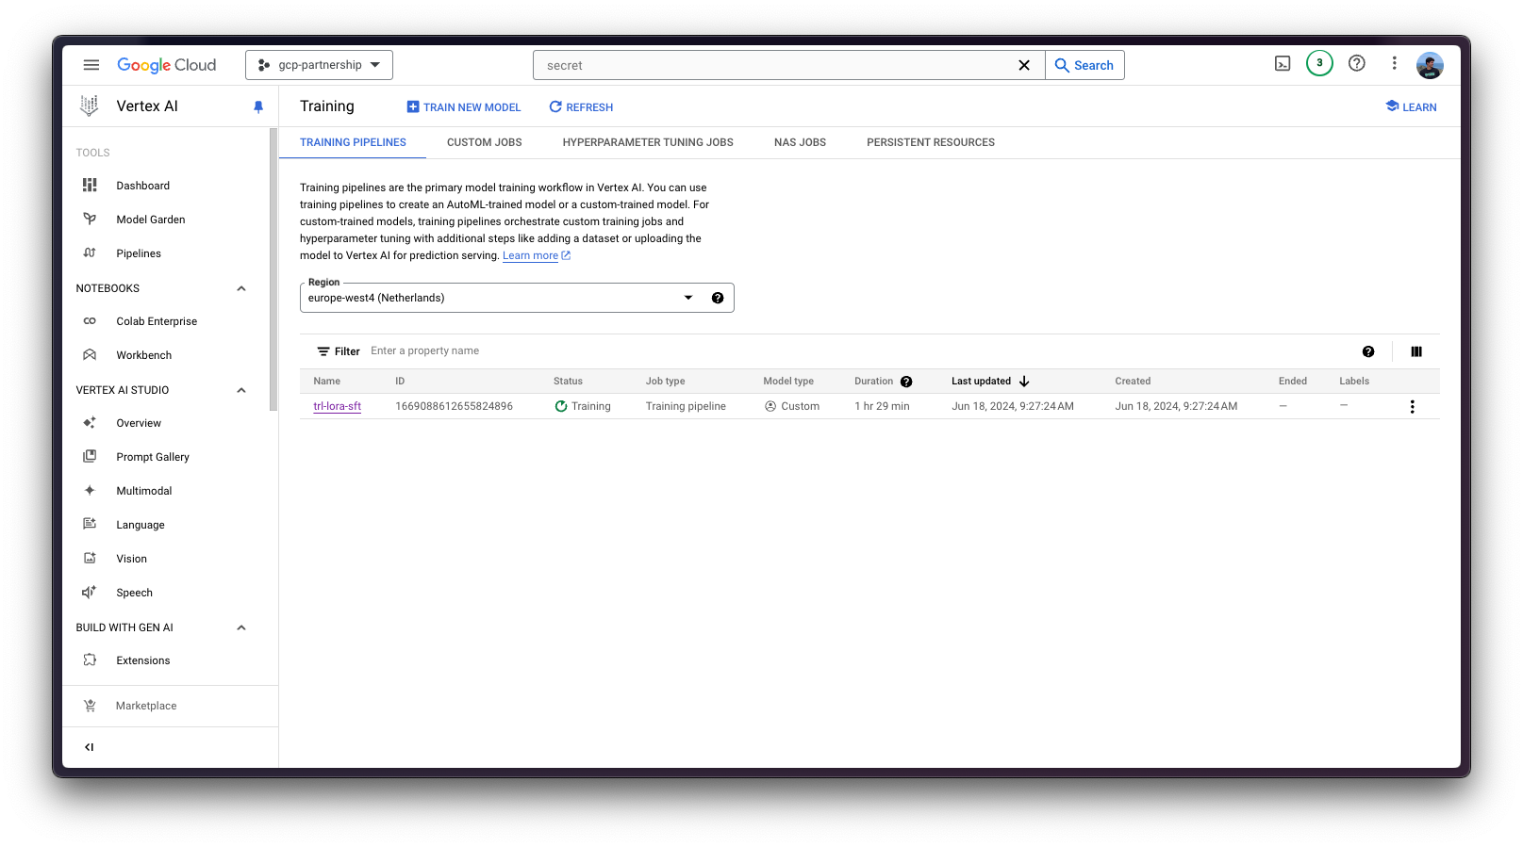Switch to the Custom Jobs tab

pyautogui.click(x=485, y=142)
